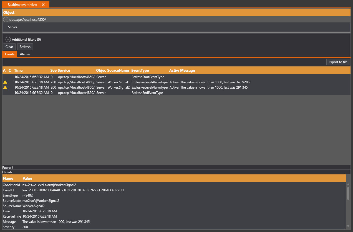The height and width of the screenshot is (232, 353).
Task: Sort by the EventType column header
Action: tap(140, 71)
